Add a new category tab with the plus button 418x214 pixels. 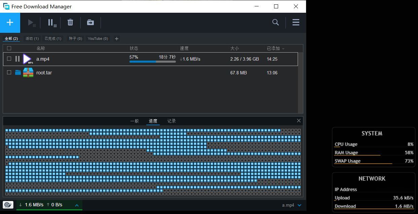point(116,39)
